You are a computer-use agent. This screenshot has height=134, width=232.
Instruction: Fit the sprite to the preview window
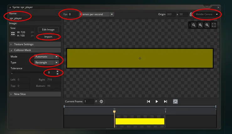tap(214, 25)
